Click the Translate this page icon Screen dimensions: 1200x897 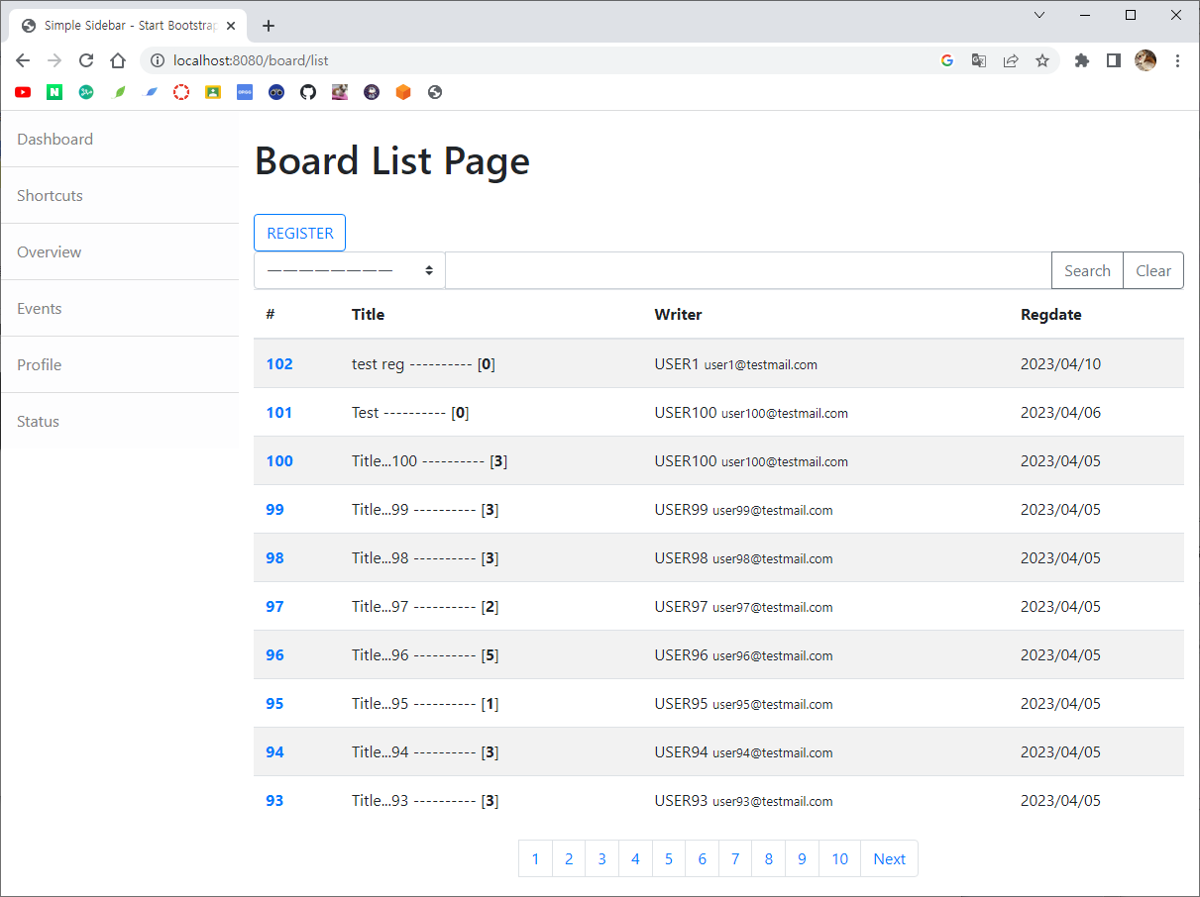(x=978, y=60)
